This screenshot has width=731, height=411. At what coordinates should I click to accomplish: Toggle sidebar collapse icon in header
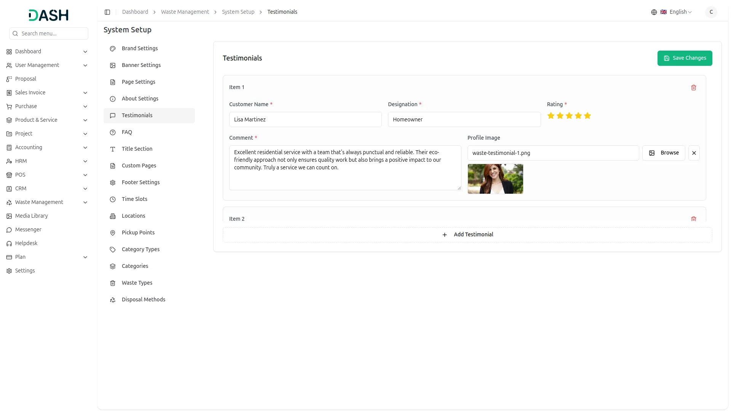[107, 12]
